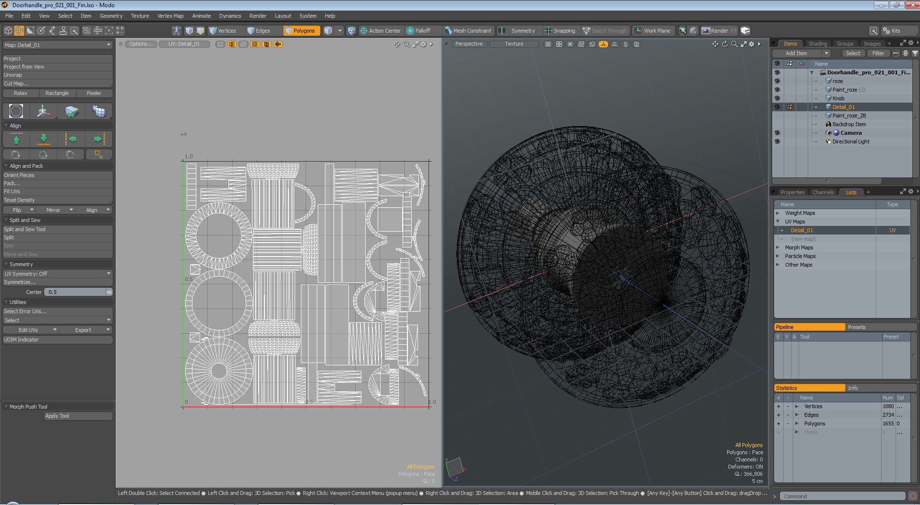Click the UV align left arrow icon

tap(71, 139)
